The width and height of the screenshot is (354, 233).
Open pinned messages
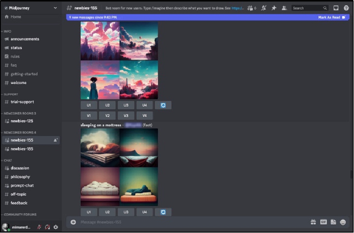(x=274, y=8)
